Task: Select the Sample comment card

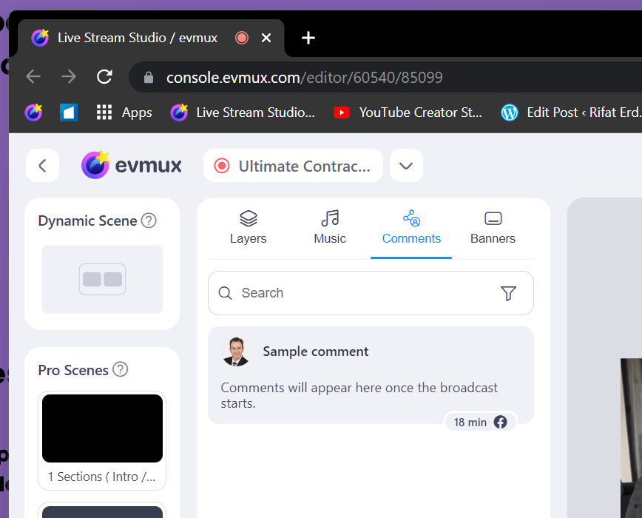Action: click(371, 375)
